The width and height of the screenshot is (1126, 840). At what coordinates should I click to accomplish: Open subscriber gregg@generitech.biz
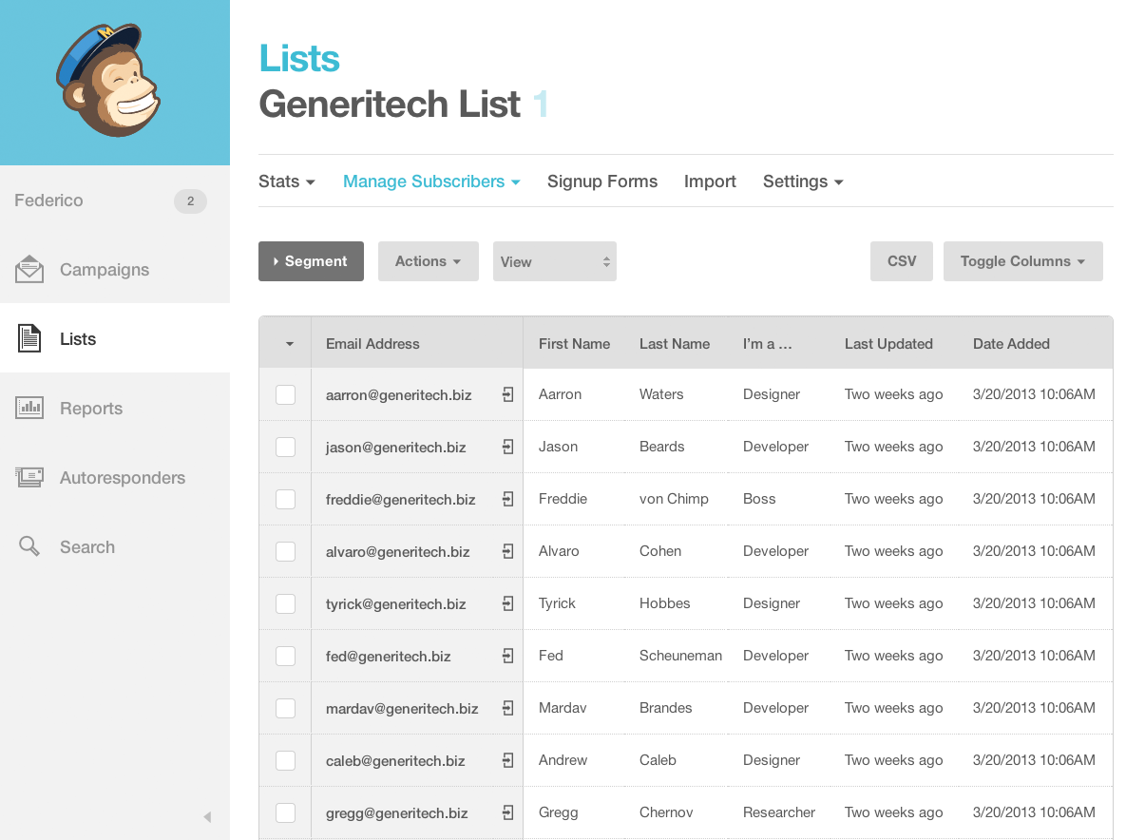[x=396, y=813]
